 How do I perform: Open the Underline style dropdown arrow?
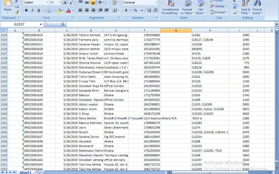point(43,10)
